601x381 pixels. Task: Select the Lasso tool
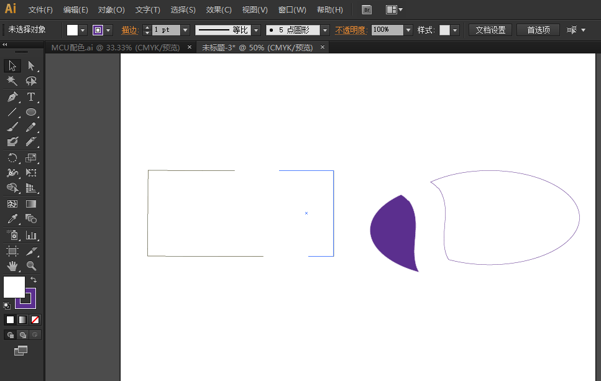pos(31,81)
